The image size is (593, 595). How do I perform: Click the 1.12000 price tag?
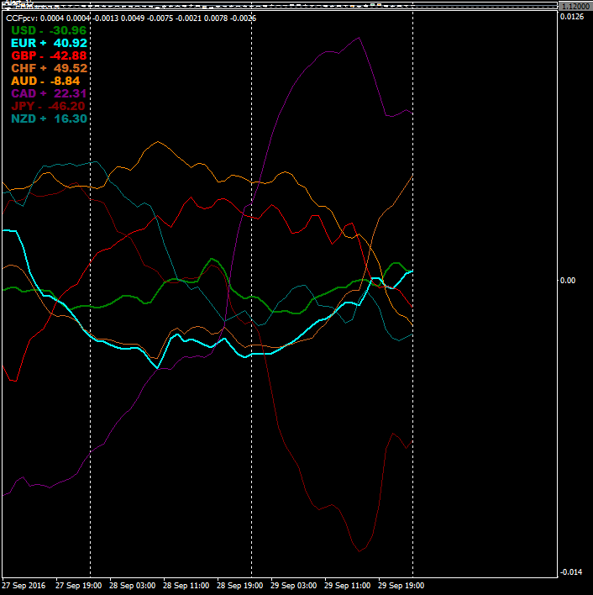point(575,6)
